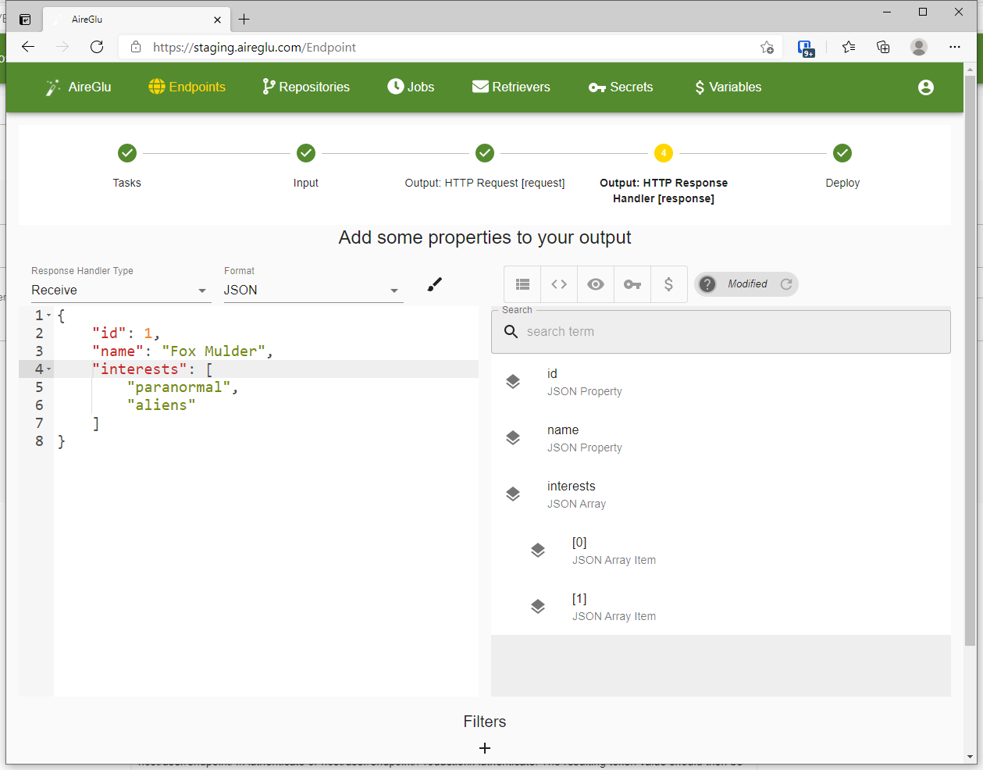Focus the search term field

point(721,332)
